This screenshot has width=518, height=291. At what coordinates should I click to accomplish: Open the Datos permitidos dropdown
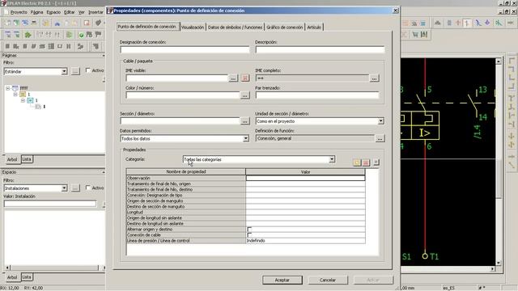(246, 138)
